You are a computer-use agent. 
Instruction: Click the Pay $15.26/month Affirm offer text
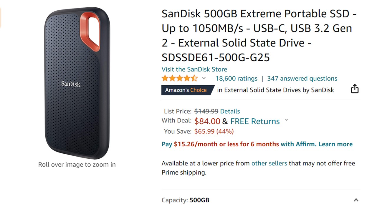[220, 144]
